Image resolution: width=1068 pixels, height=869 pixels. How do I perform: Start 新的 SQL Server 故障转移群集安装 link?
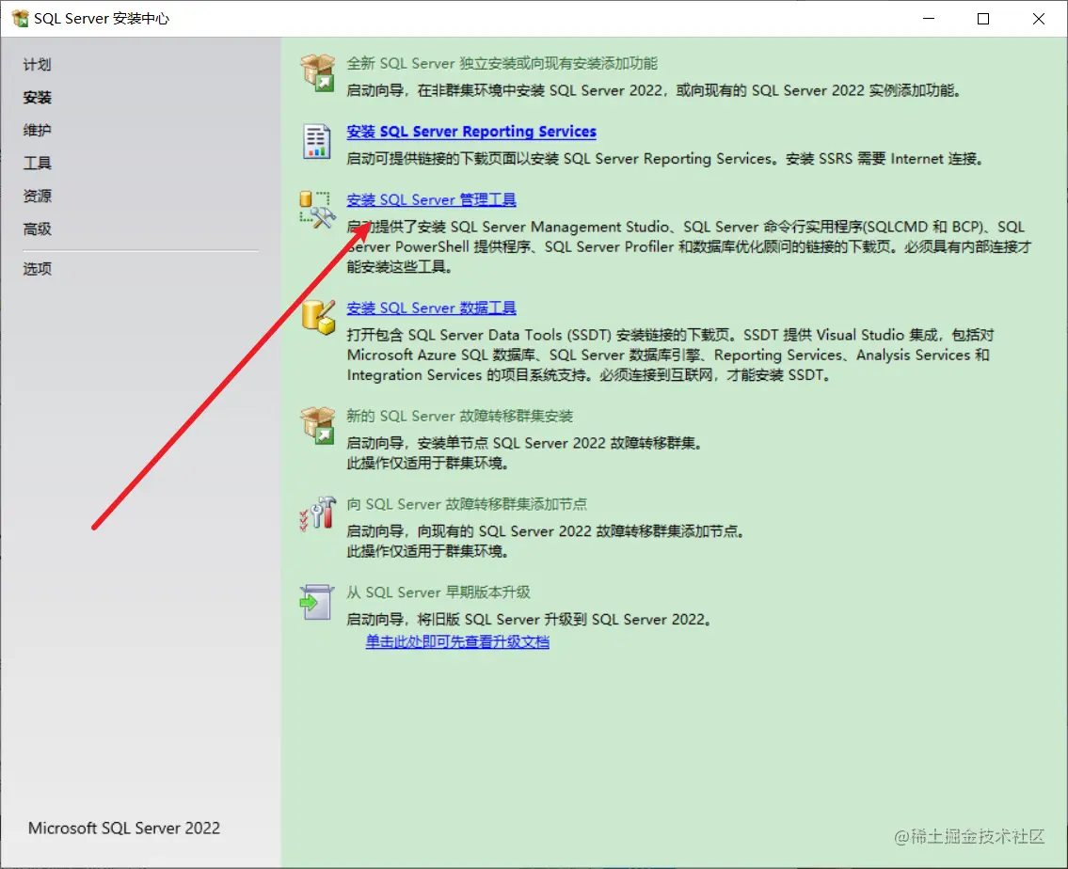click(x=460, y=416)
